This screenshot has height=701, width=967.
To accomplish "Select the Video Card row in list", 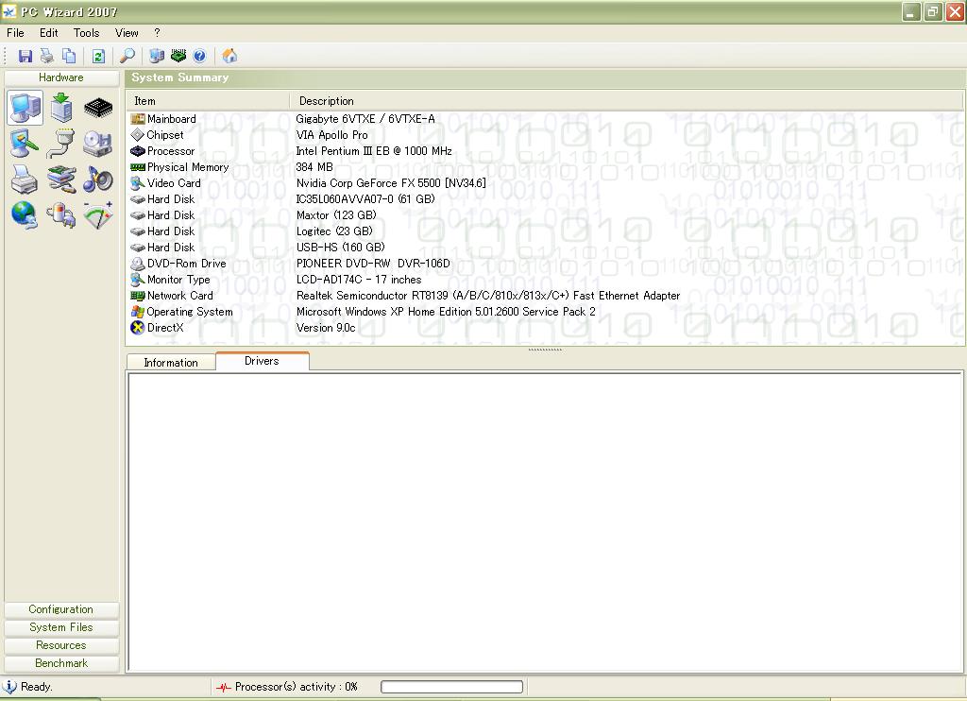I will tap(174, 183).
